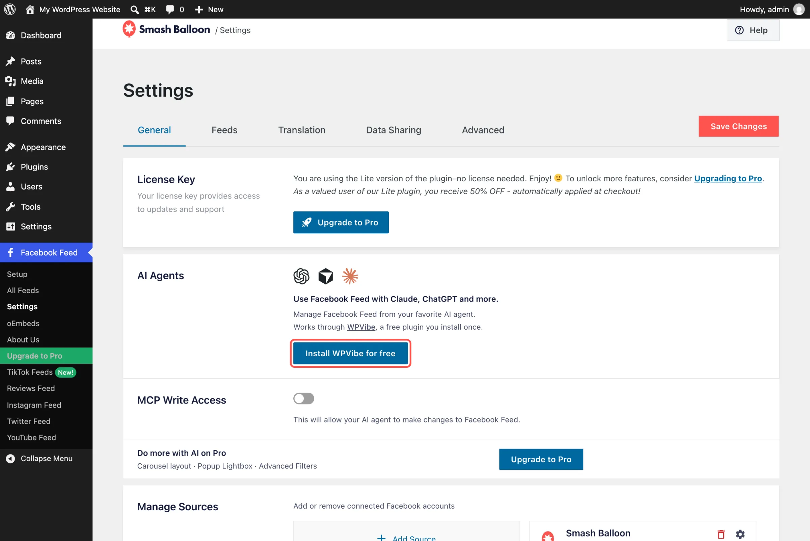Open Media in the sidebar
The image size is (810, 541).
click(46, 81)
